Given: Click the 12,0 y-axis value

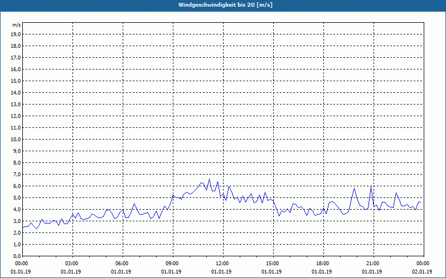Looking at the screenshot, I should coord(16,116).
